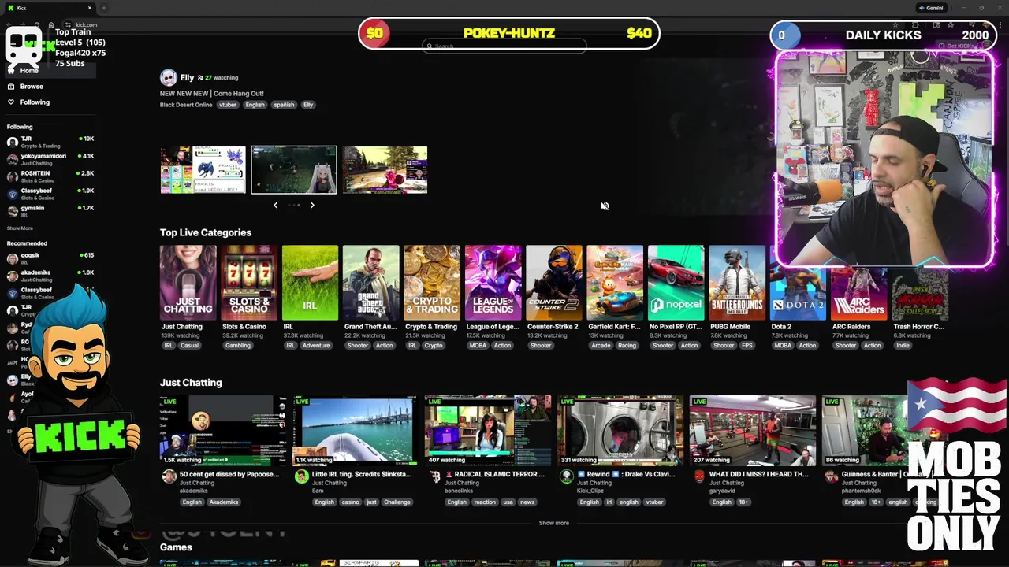This screenshot has height=567, width=1009.
Task: Open Classybeef's avatar in the Following list
Action: 13,194
